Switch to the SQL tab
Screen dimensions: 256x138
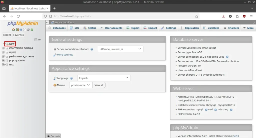pyautogui.click(x=74, y=28)
